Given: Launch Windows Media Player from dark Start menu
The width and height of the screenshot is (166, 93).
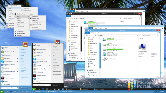Looking at the screenshot, I should [x=41, y=69].
